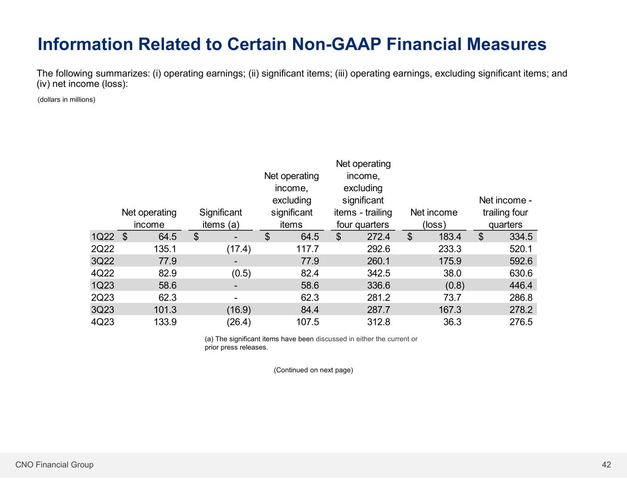Click the "CNO Financial Group" footer text

point(54,465)
